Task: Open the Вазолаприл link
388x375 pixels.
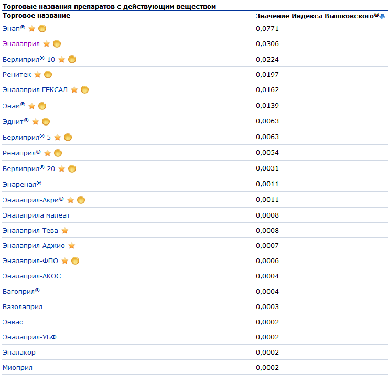Action: (23, 307)
